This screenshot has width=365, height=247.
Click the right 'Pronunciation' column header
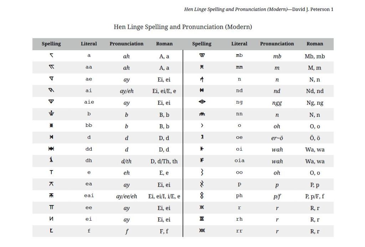point(277,44)
